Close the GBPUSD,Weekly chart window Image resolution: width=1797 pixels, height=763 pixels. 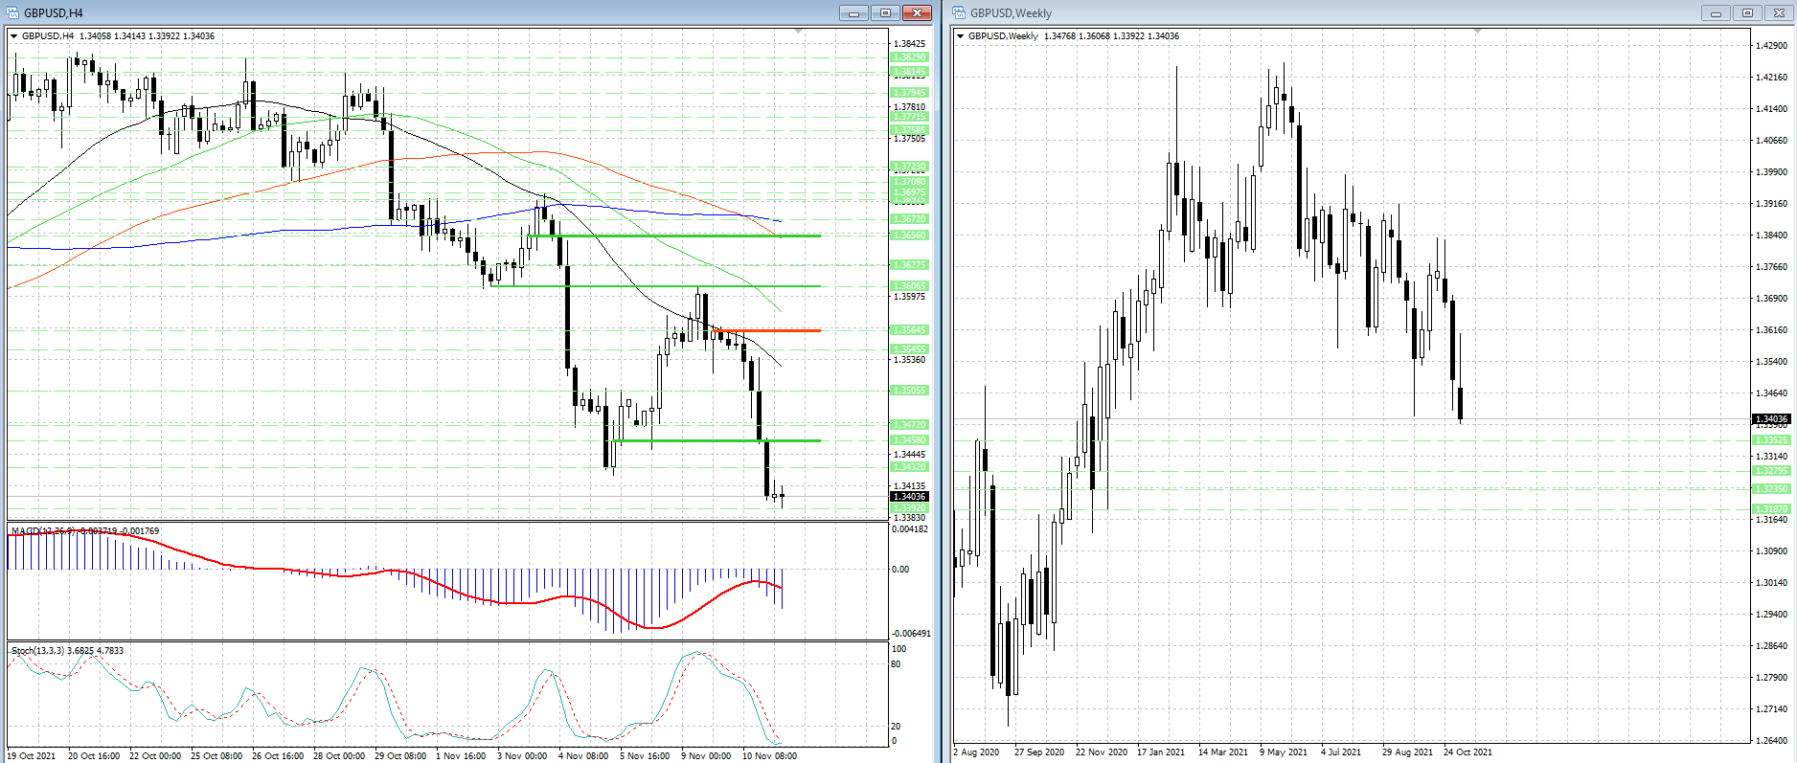click(1779, 12)
